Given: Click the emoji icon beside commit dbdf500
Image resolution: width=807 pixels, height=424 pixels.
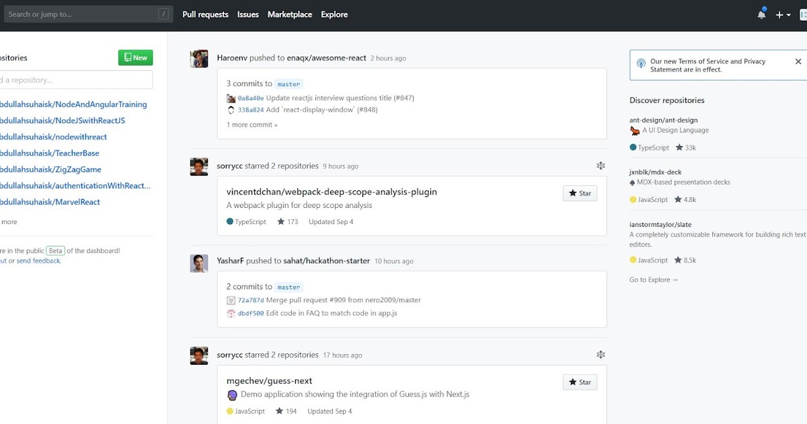Looking at the screenshot, I should [x=231, y=312].
